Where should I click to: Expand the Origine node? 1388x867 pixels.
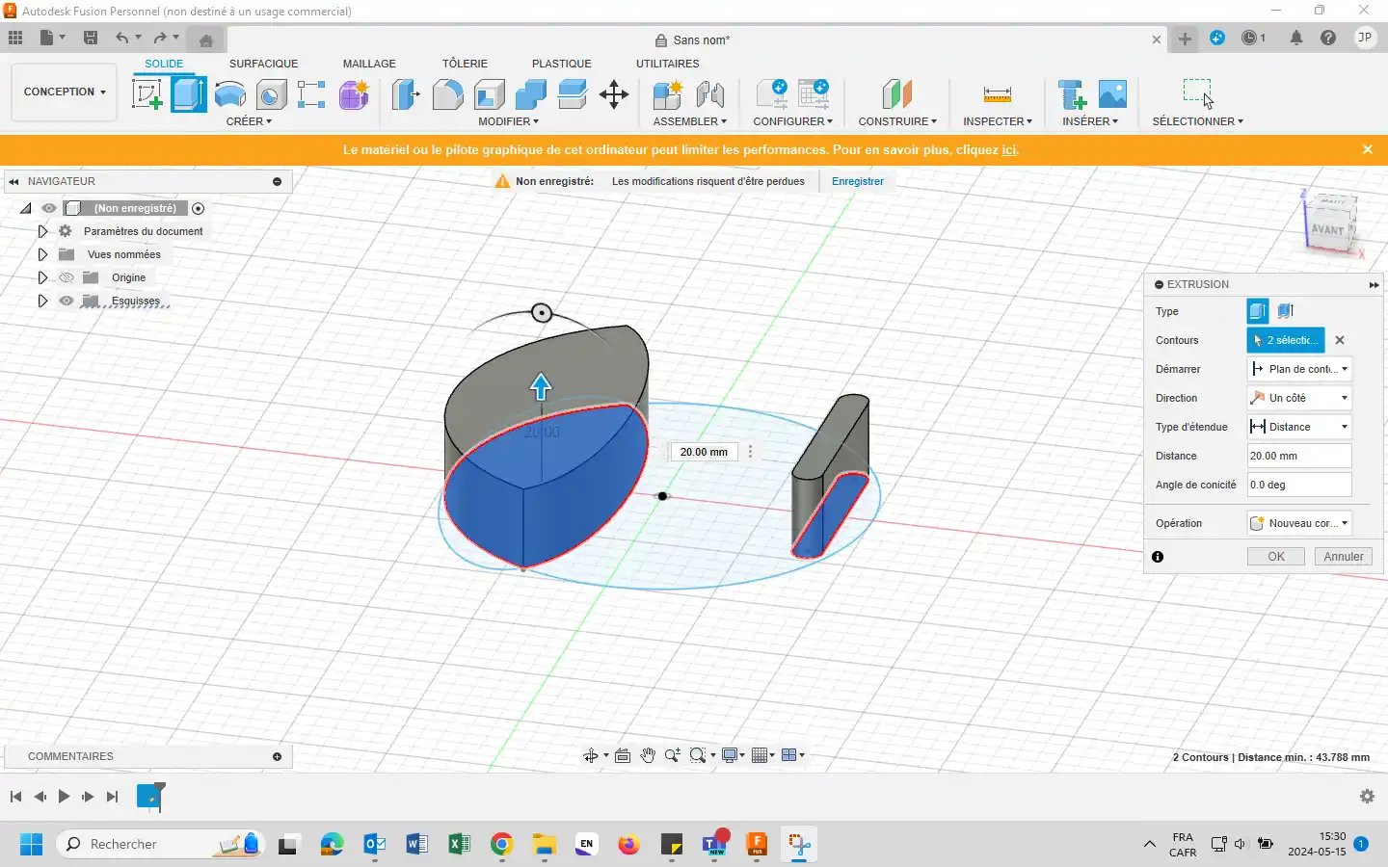click(42, 277)
